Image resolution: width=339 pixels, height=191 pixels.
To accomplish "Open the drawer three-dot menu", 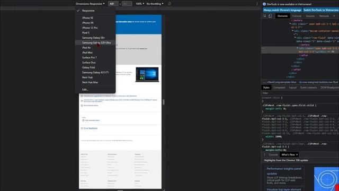I will point(264,154).
